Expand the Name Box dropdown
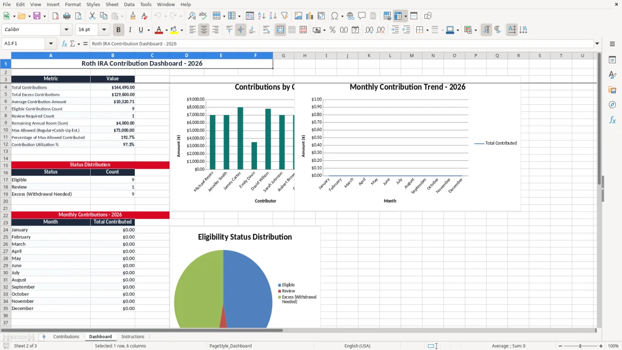 coord(51,44)
